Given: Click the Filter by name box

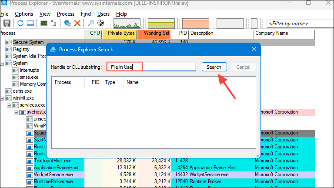Looking at the screenshot, I should pos(299,23).
